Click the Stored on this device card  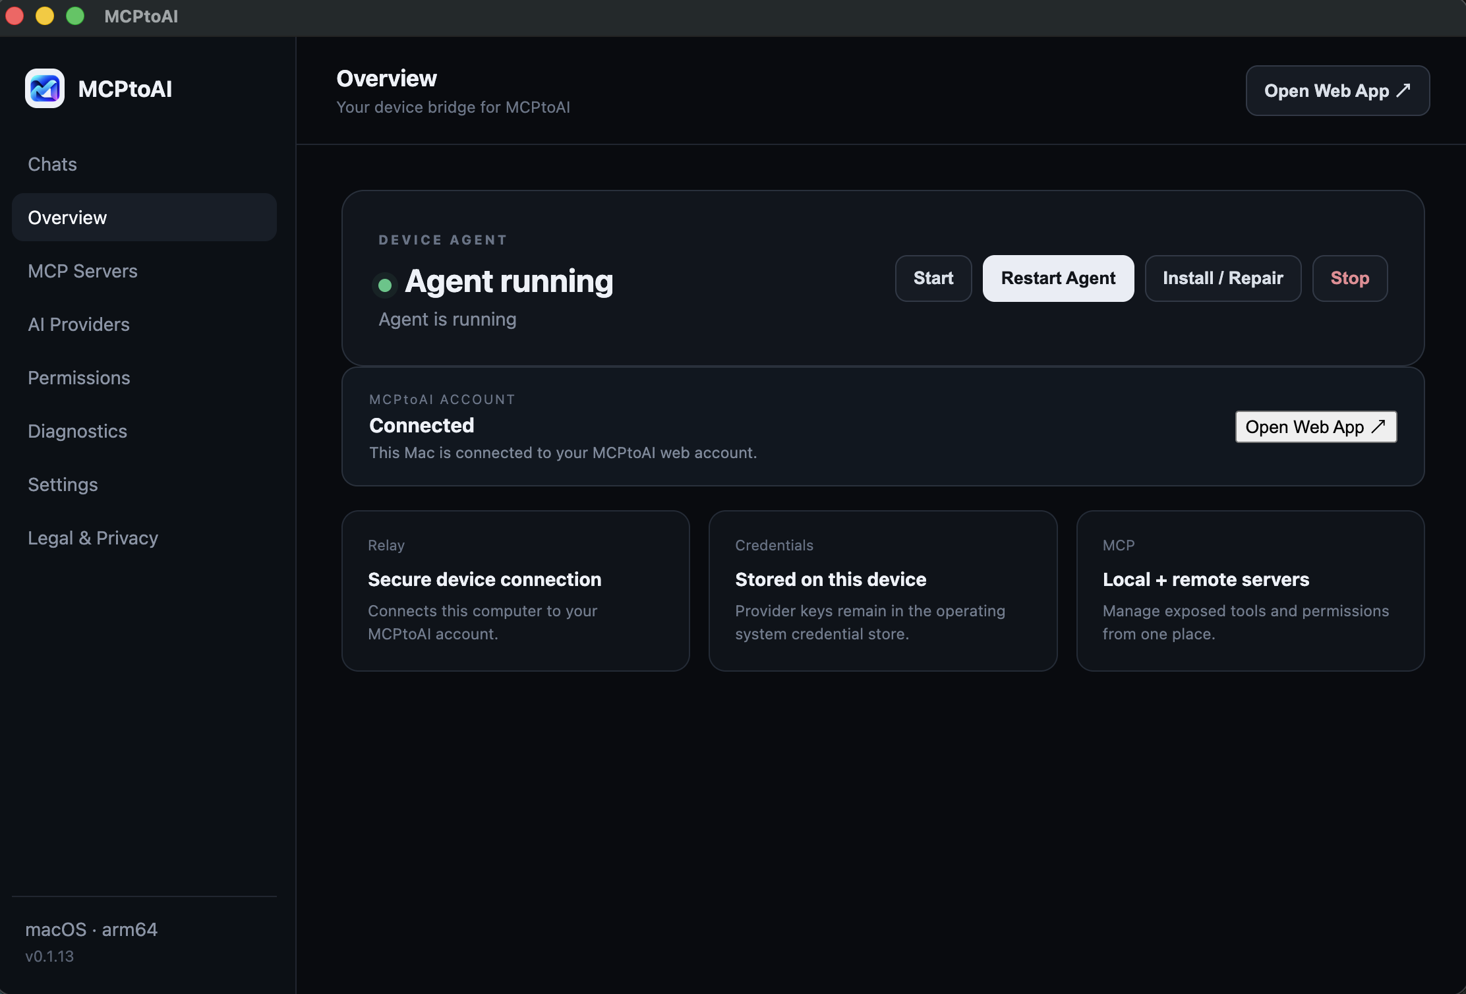[883, 591]
